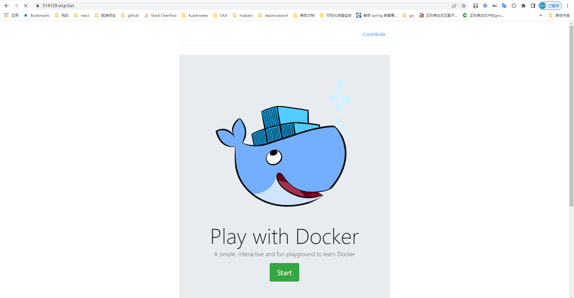Open the elasticsearch bookmark folder

(273, 15)
